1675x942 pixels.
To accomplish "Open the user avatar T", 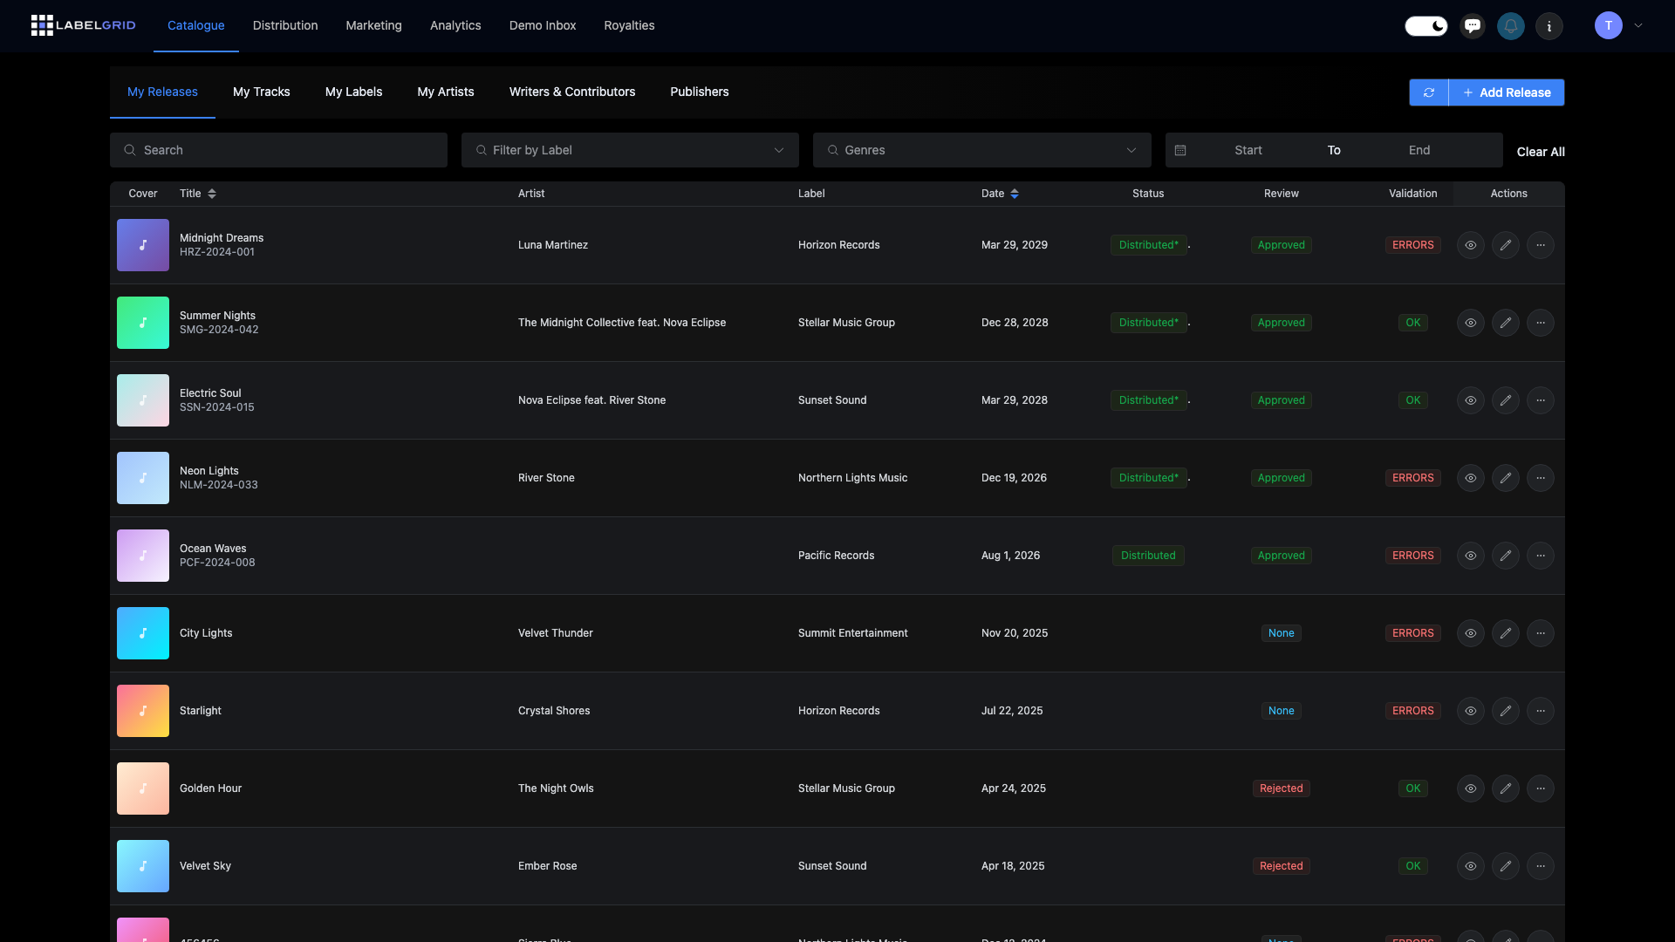I will [1609, 26].
